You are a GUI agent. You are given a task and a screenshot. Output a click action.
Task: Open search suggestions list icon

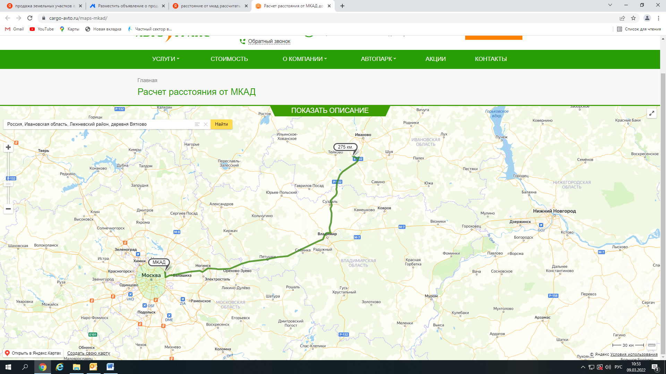point(197,124)
